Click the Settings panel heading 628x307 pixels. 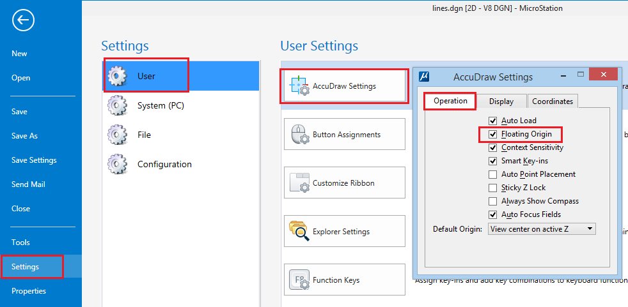point(125,46)
